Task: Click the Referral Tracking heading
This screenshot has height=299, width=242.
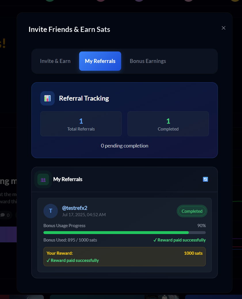Action: pyautogui.click(x=84, y=98)
